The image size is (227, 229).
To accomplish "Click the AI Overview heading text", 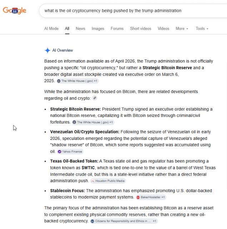I will pos(62,50).
